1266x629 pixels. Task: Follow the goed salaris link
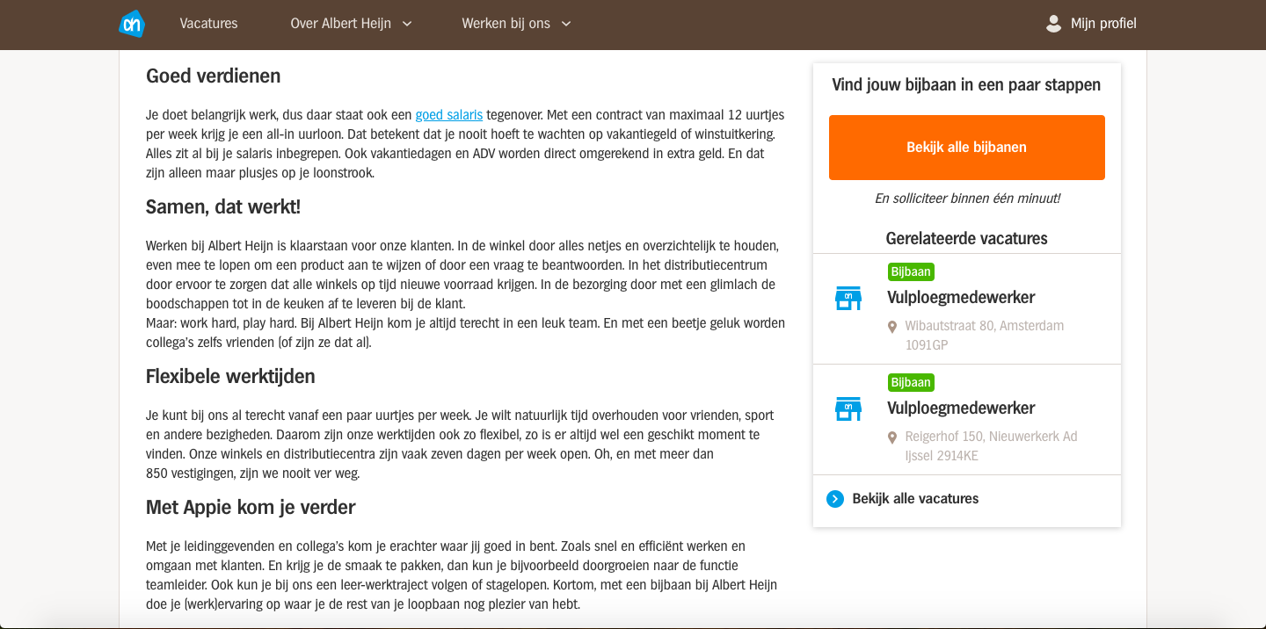coord(449,114)
